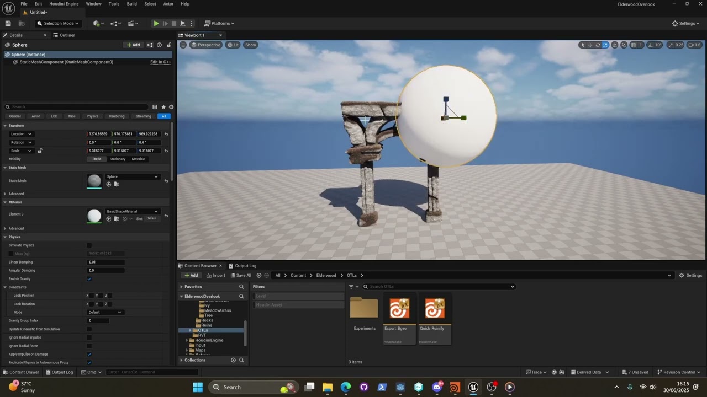
Task: Click Houdini asset Export_Bgeo thumbnail
Action: 399,309
